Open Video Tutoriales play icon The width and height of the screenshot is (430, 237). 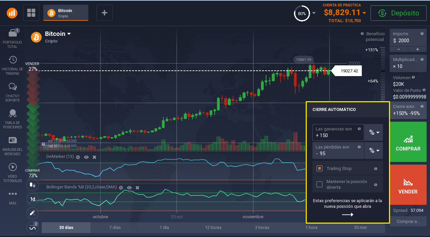[13, 167]
